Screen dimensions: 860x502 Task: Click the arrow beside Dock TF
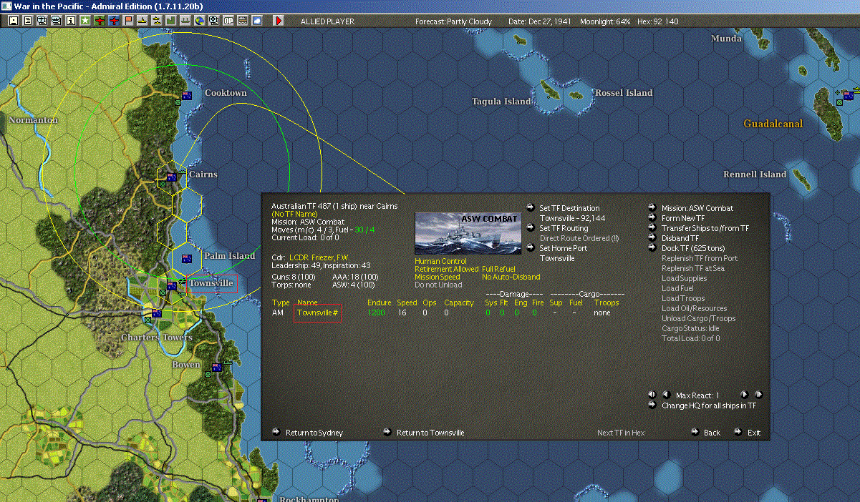click(652, 248)
